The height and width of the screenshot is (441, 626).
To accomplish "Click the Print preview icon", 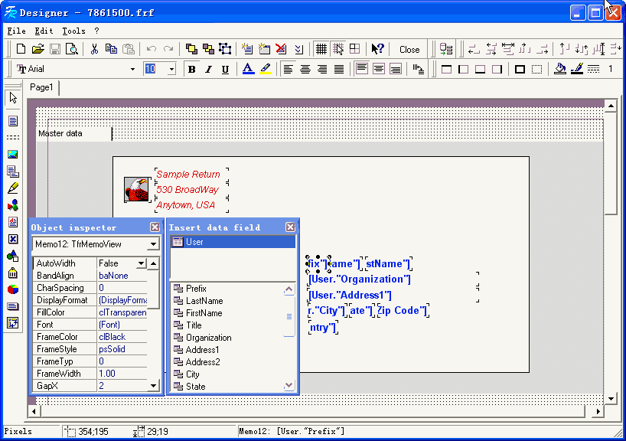I will (x=72, y=49).
